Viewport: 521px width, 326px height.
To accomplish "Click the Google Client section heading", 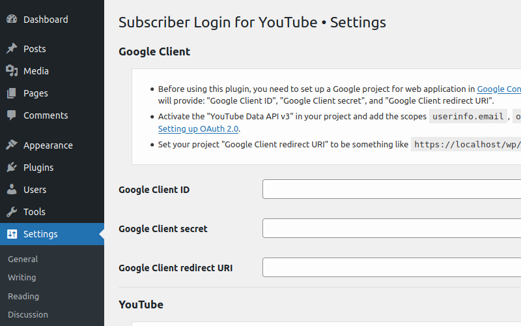I will (154, 52).
